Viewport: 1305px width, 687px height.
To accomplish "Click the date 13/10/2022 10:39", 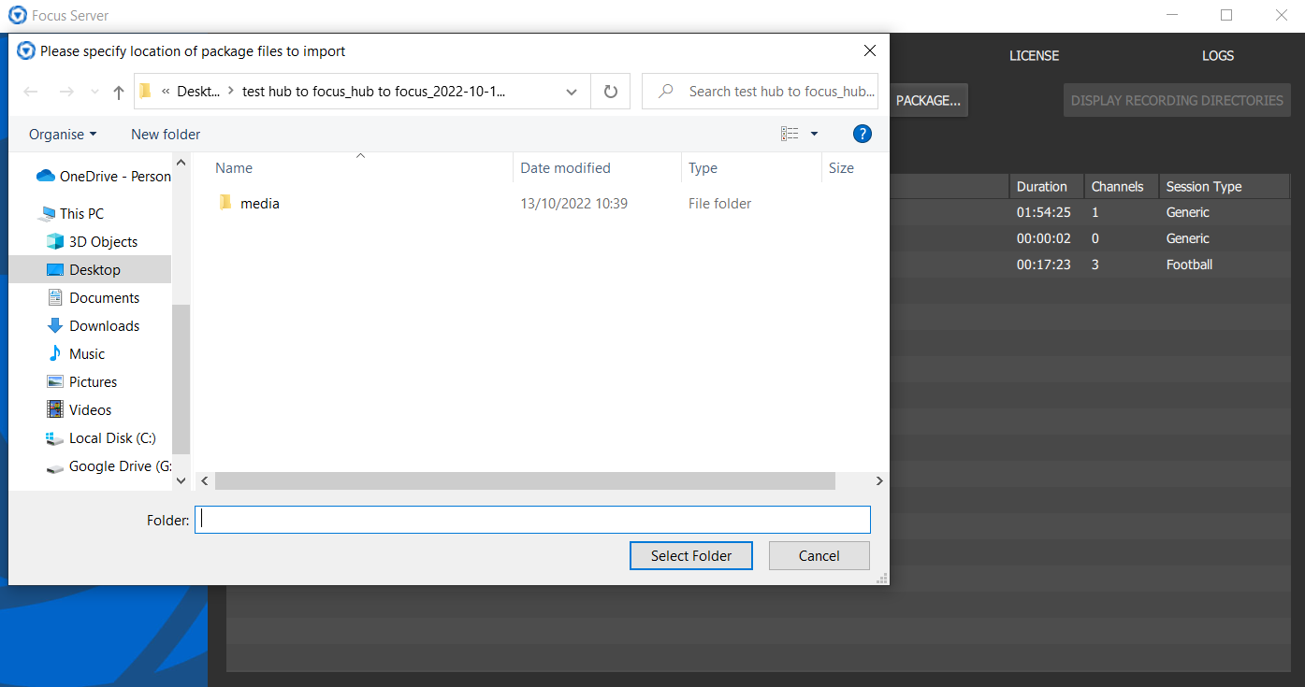I will click(573, 203).
